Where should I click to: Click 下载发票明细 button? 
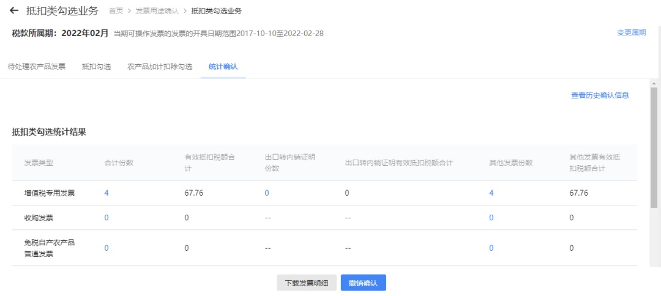[x=307, y=283]
